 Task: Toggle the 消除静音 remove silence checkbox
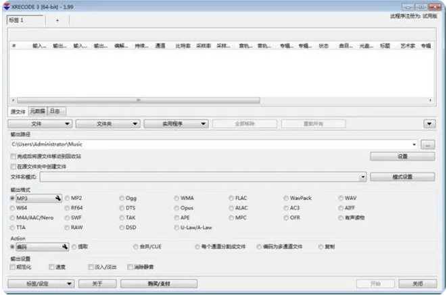point(130,267)
